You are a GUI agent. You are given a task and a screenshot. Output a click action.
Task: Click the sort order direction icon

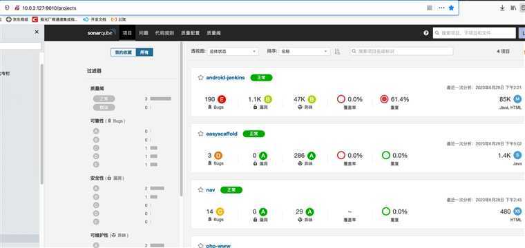click(x=338, y=52)
